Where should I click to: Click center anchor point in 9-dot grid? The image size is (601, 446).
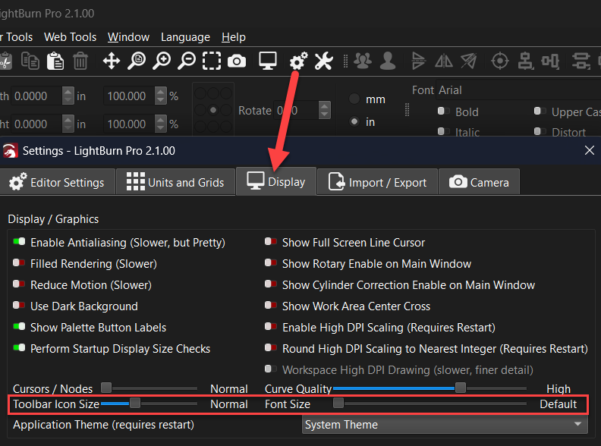pos(213,110)
